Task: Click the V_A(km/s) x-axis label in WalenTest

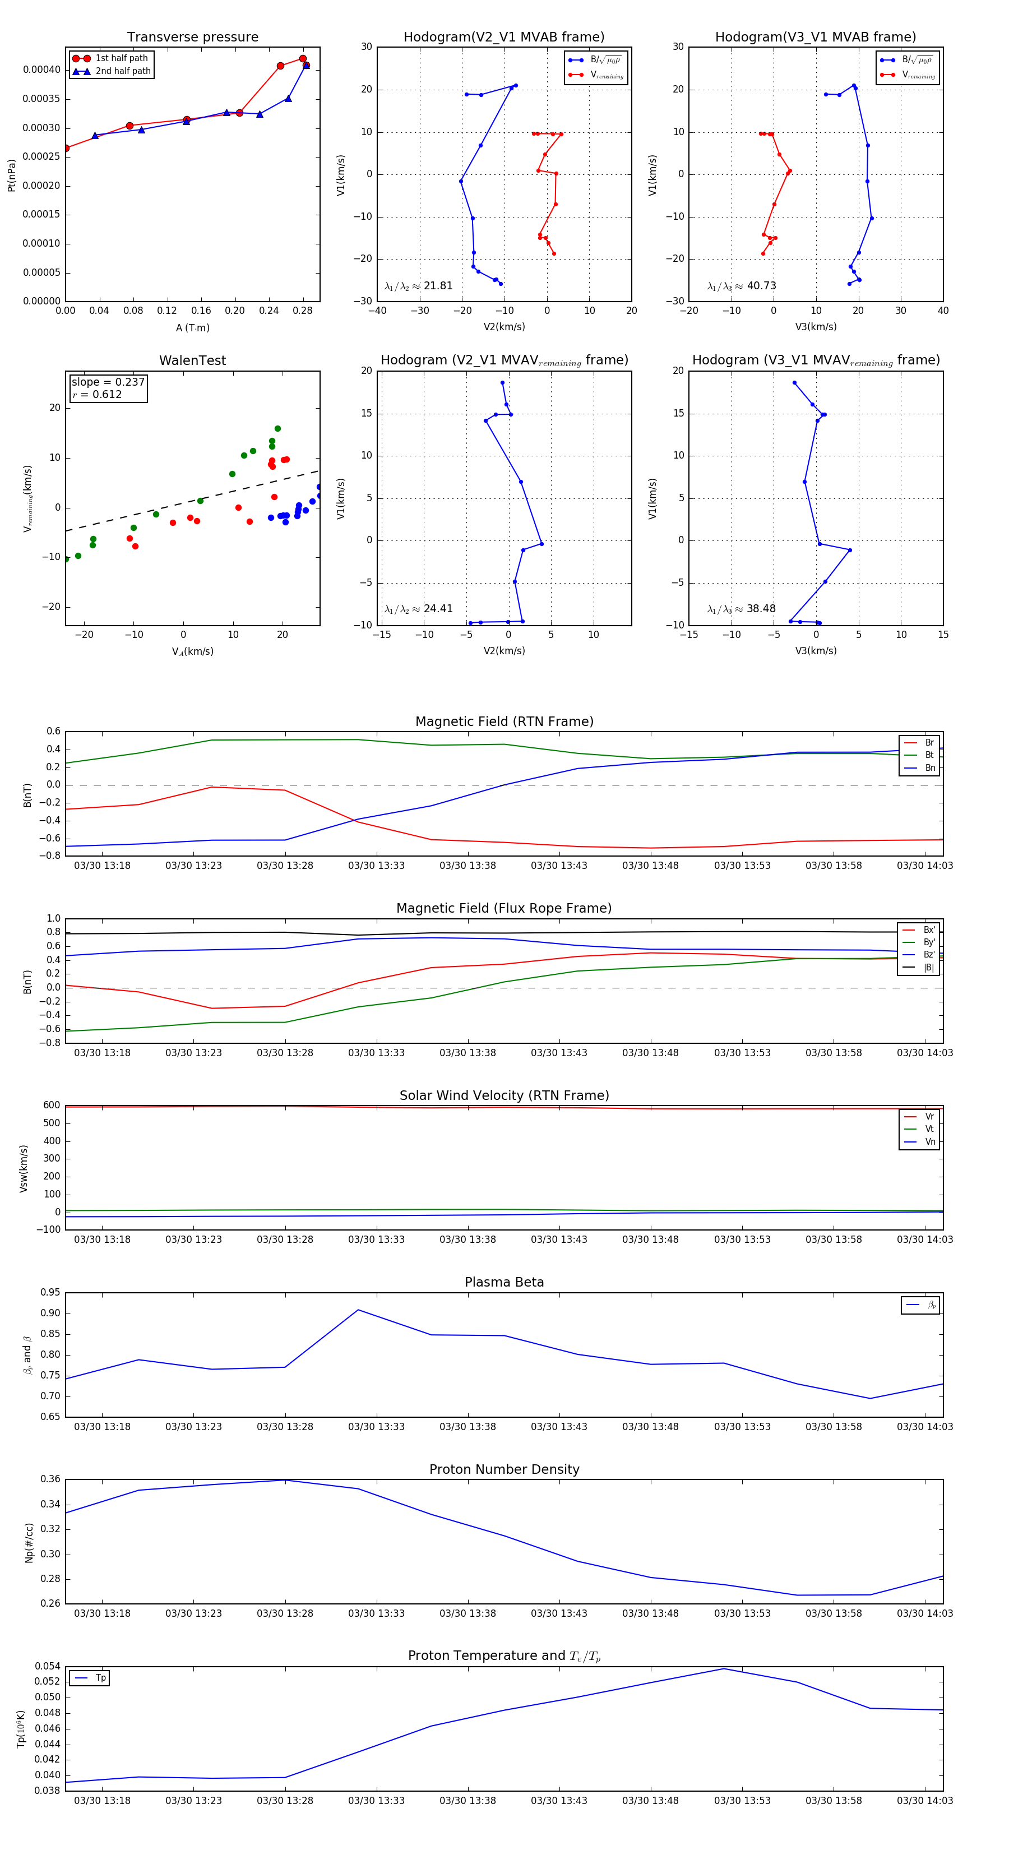Action: (x=192, y=651)
